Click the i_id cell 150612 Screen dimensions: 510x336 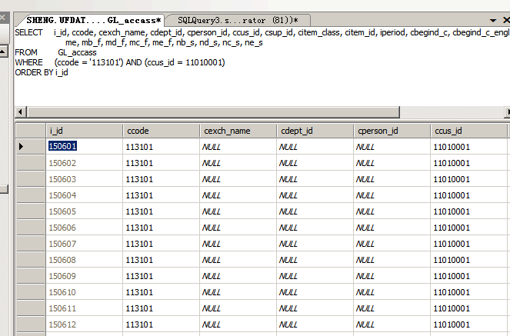tap(84, 324)
